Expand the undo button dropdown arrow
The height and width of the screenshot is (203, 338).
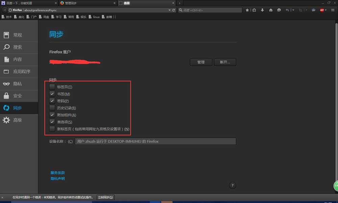293,10
